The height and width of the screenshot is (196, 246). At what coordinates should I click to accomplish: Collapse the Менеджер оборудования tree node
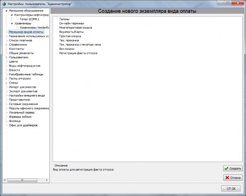pyautogui.click(x=7, y=11)
